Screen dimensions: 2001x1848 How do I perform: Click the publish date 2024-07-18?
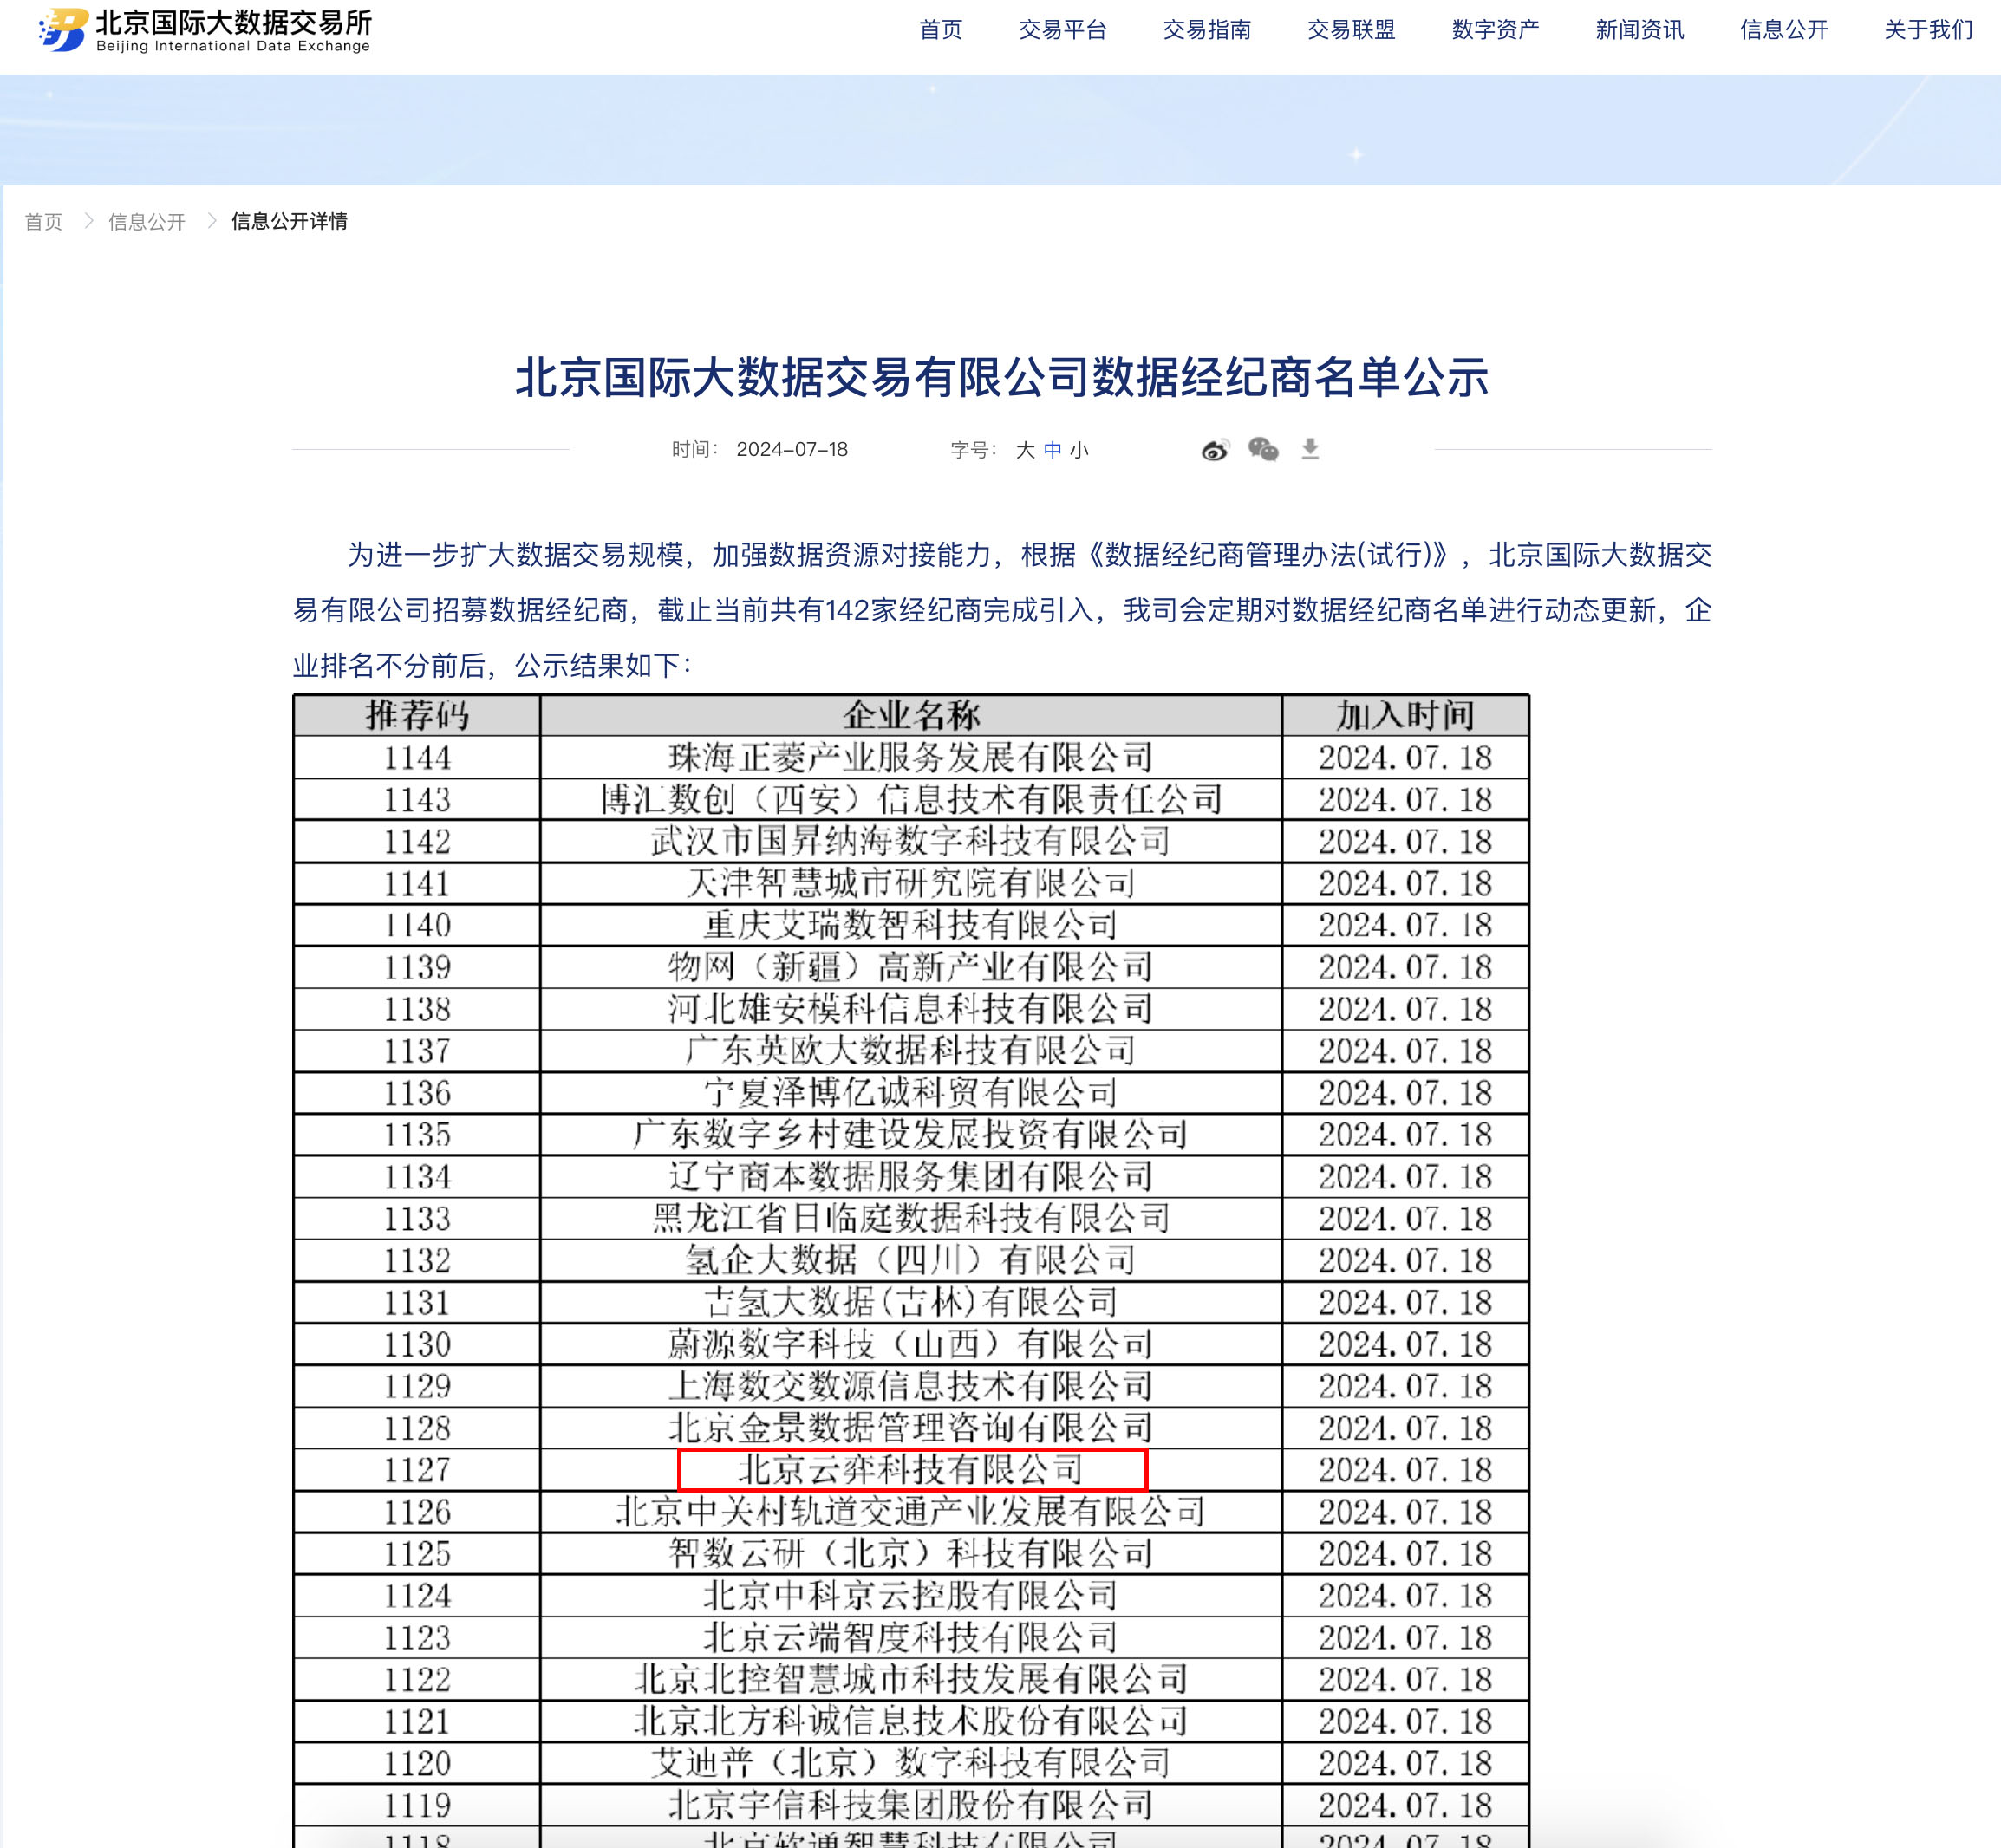[792, 450]
